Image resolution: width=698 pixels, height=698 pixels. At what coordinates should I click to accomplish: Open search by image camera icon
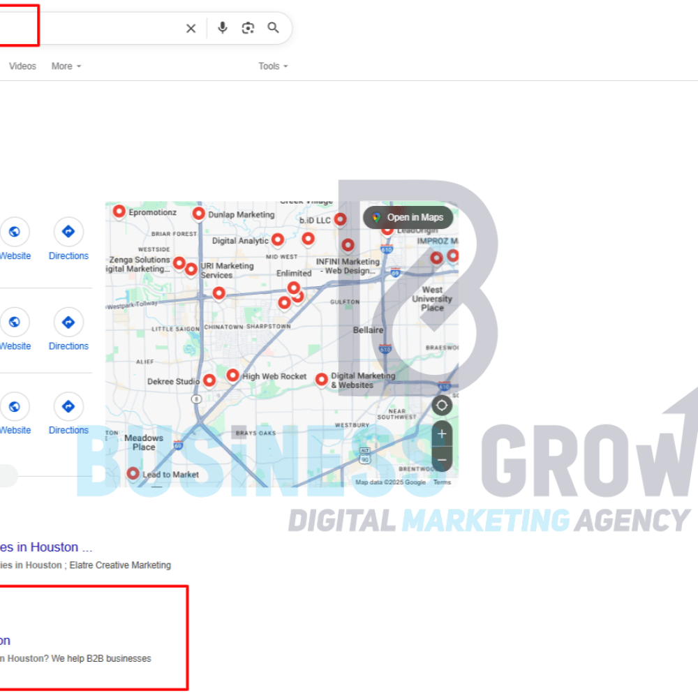click(x=248, y=28)
